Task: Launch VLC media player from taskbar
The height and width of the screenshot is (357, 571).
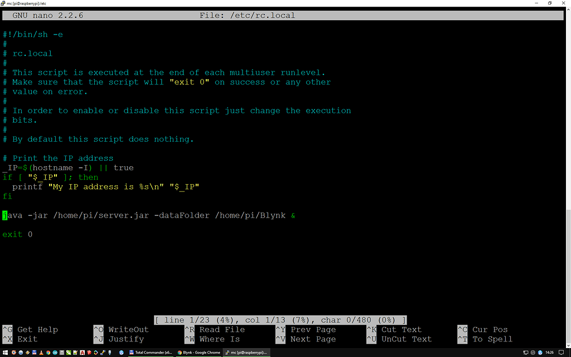Action: click(41, 352)
